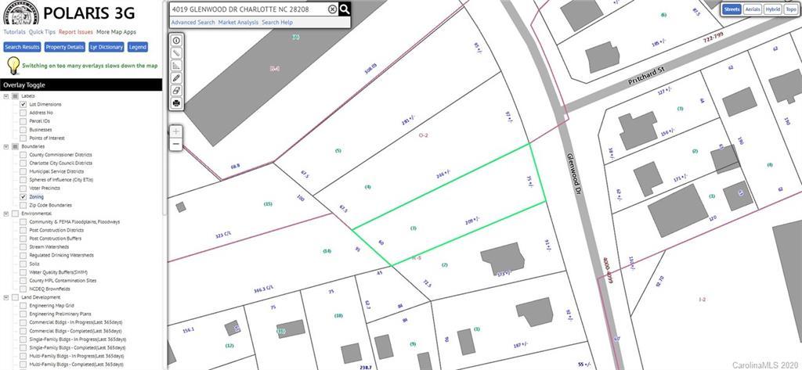Viewport: 802px width, 370px height.
Task: Select the pencil draw tool
Action: click(176, 78)
